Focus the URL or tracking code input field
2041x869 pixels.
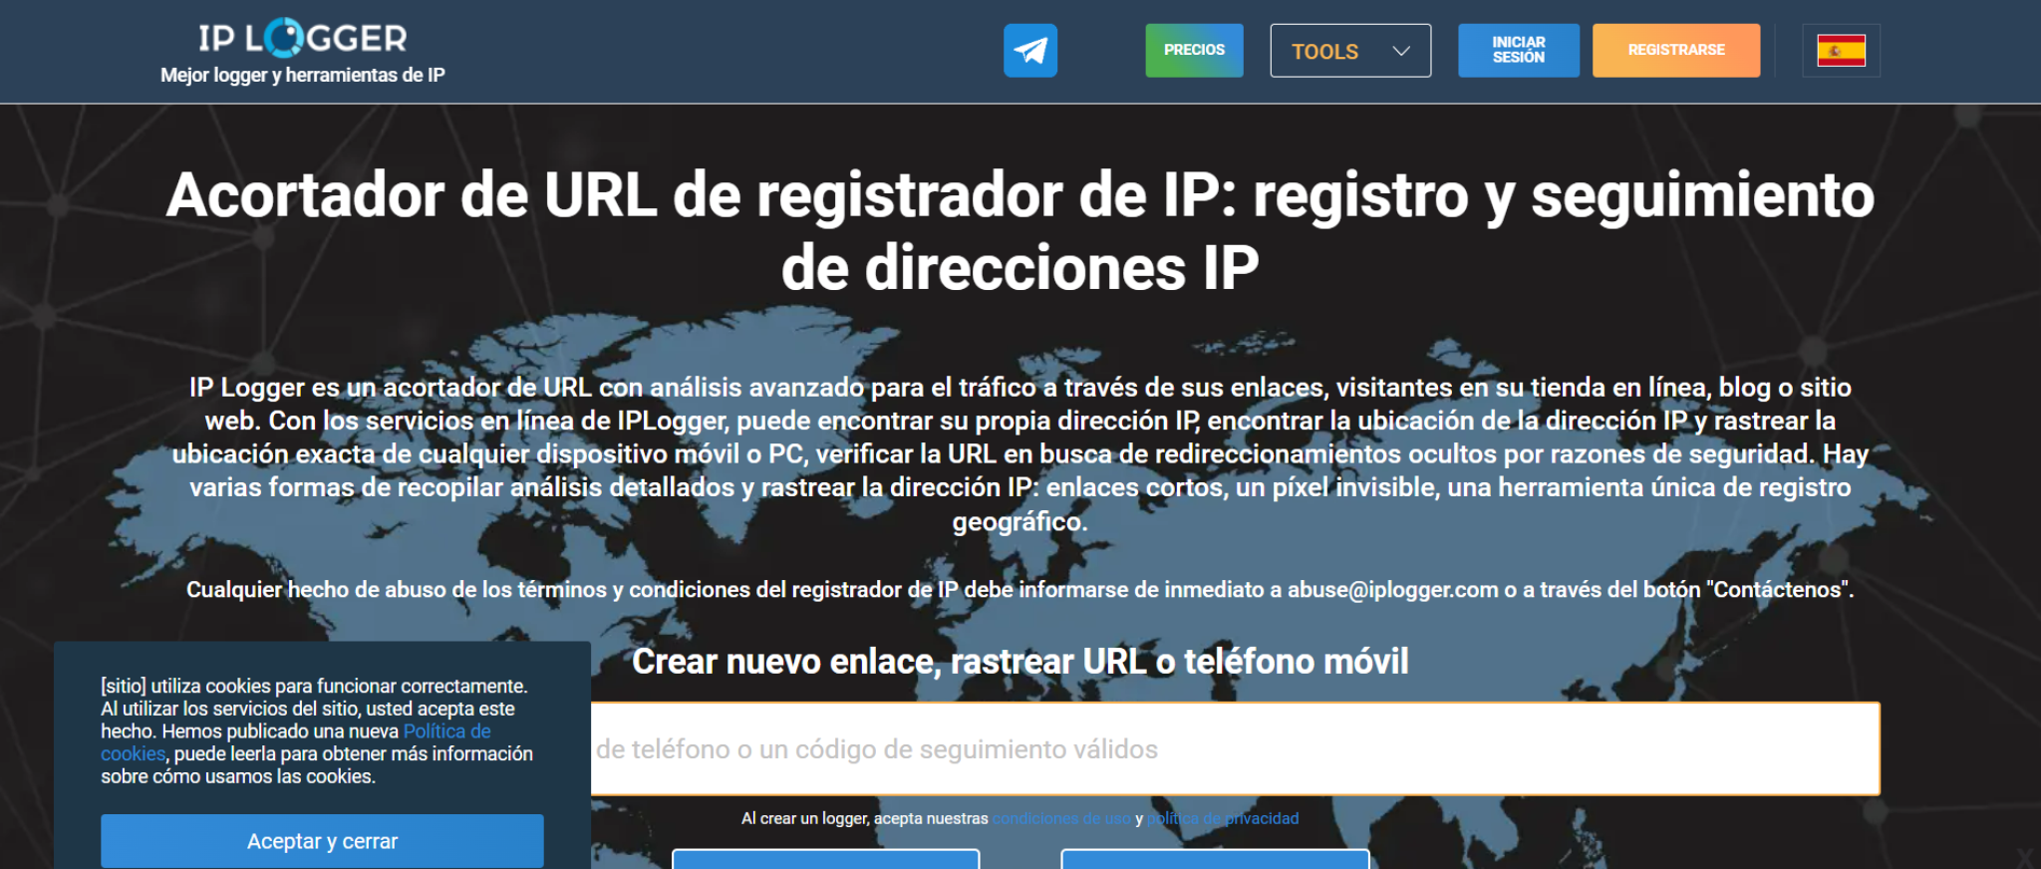pos(1236,749)
